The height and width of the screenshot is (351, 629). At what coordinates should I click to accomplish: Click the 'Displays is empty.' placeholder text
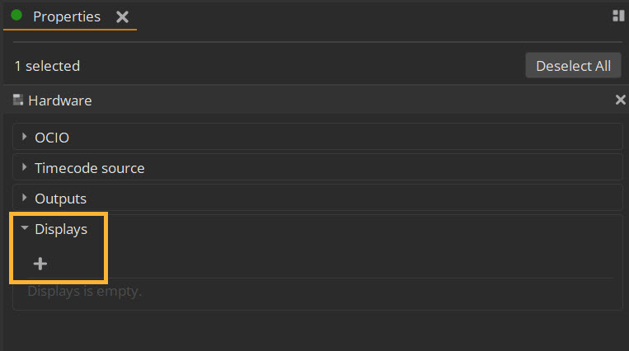coord(85,291)
